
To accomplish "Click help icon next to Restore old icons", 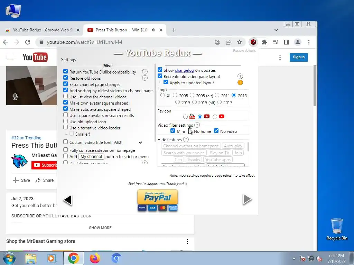I will tap(145, 78).
